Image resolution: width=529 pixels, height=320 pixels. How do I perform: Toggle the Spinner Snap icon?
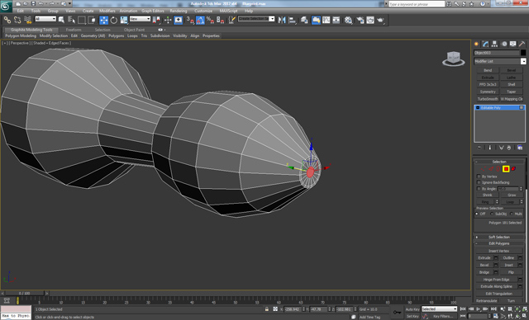click(221, 20)
